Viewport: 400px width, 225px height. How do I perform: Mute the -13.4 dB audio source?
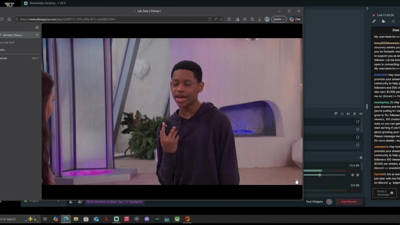click(x=352, y=175)
